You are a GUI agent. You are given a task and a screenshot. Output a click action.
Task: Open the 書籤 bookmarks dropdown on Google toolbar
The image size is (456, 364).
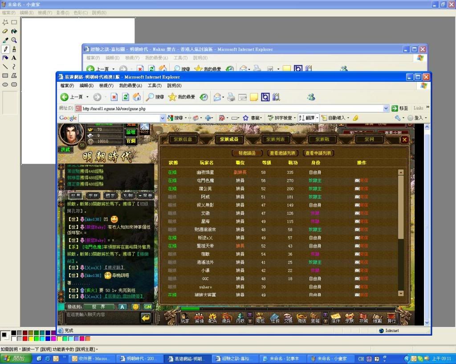(x=262, y=118)
